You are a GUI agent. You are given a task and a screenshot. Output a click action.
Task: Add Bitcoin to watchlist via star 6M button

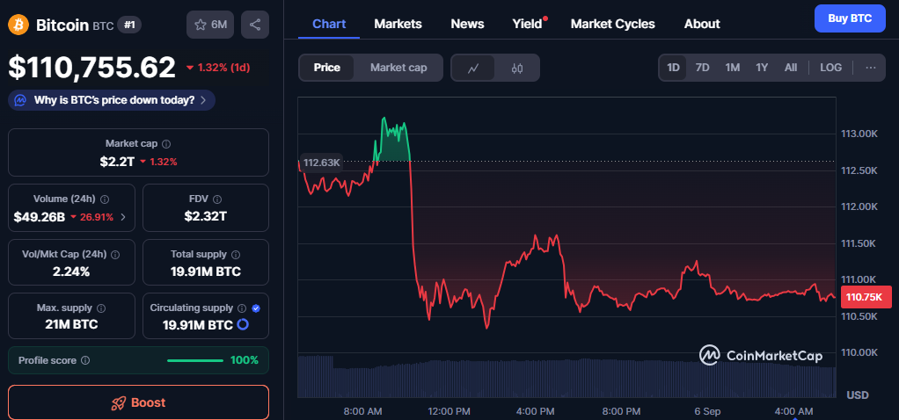click(210, 25)
